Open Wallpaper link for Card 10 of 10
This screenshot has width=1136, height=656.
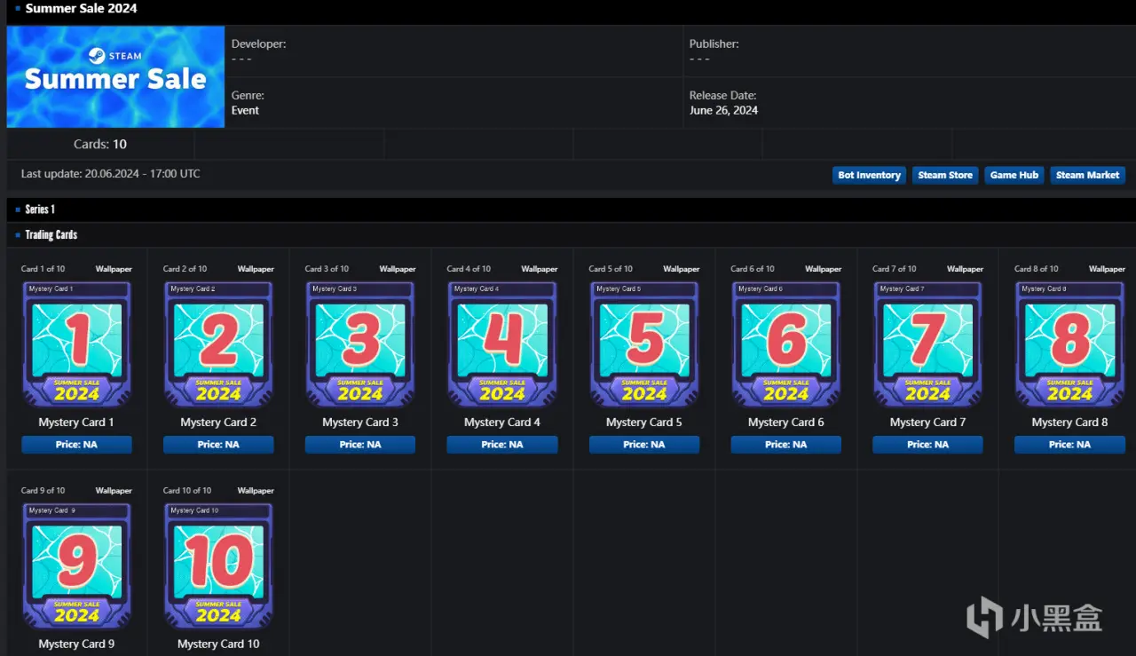(256, 491)
